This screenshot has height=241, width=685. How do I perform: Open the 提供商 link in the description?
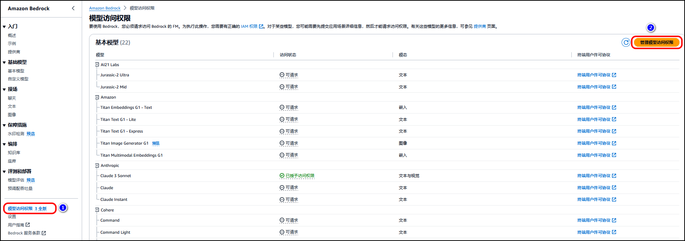480,26
